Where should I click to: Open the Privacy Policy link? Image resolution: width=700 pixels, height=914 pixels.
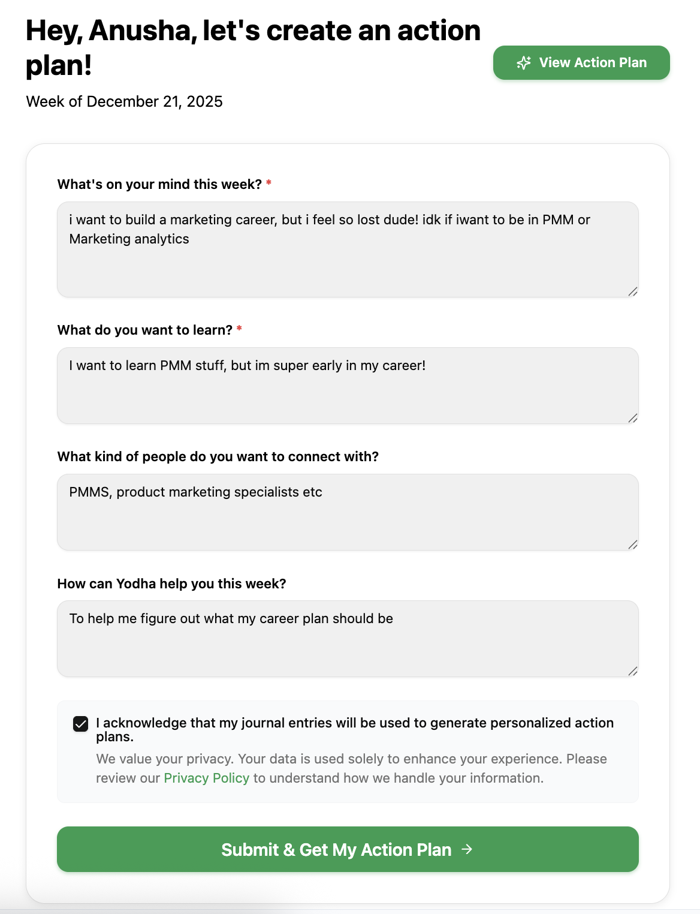(x=206, y=778)
